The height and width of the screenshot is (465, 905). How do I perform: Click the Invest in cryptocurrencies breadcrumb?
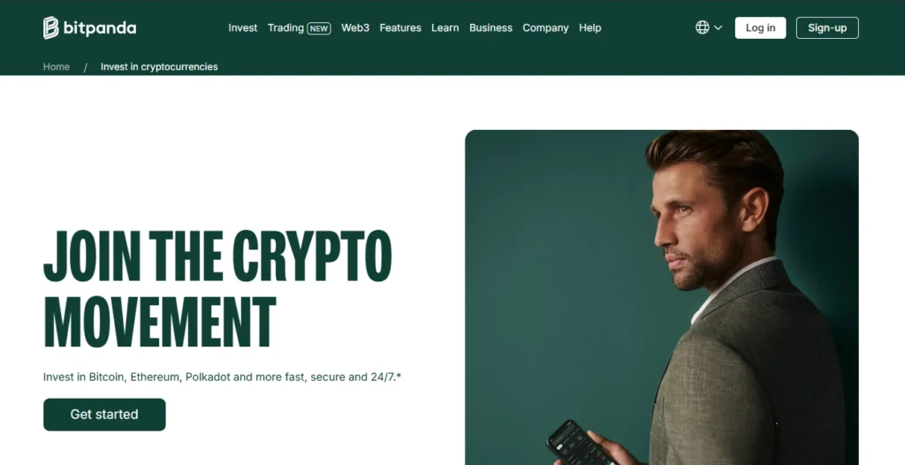(159, 67)
